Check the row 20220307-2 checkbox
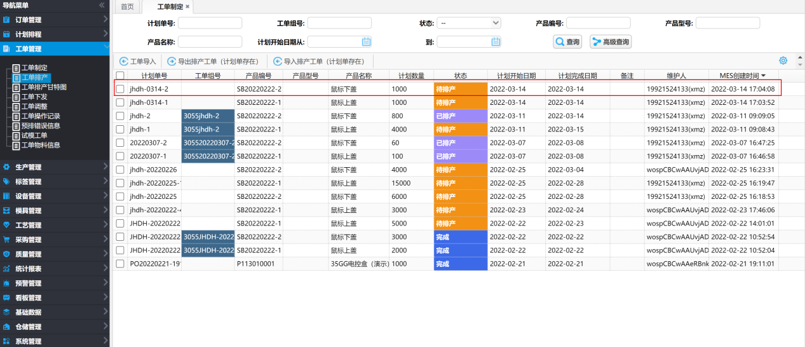Image resolution: width=805 pixels, height=347 pixels. click(x=120, y=143)
